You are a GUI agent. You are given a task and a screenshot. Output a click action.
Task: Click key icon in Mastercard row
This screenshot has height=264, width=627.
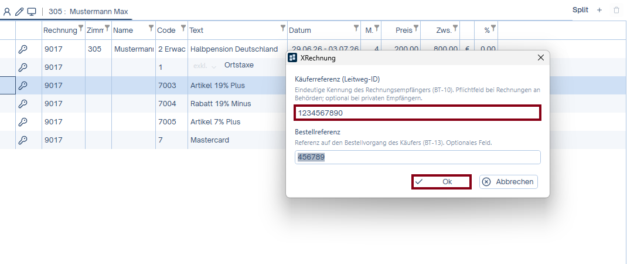tap(23, 140)
